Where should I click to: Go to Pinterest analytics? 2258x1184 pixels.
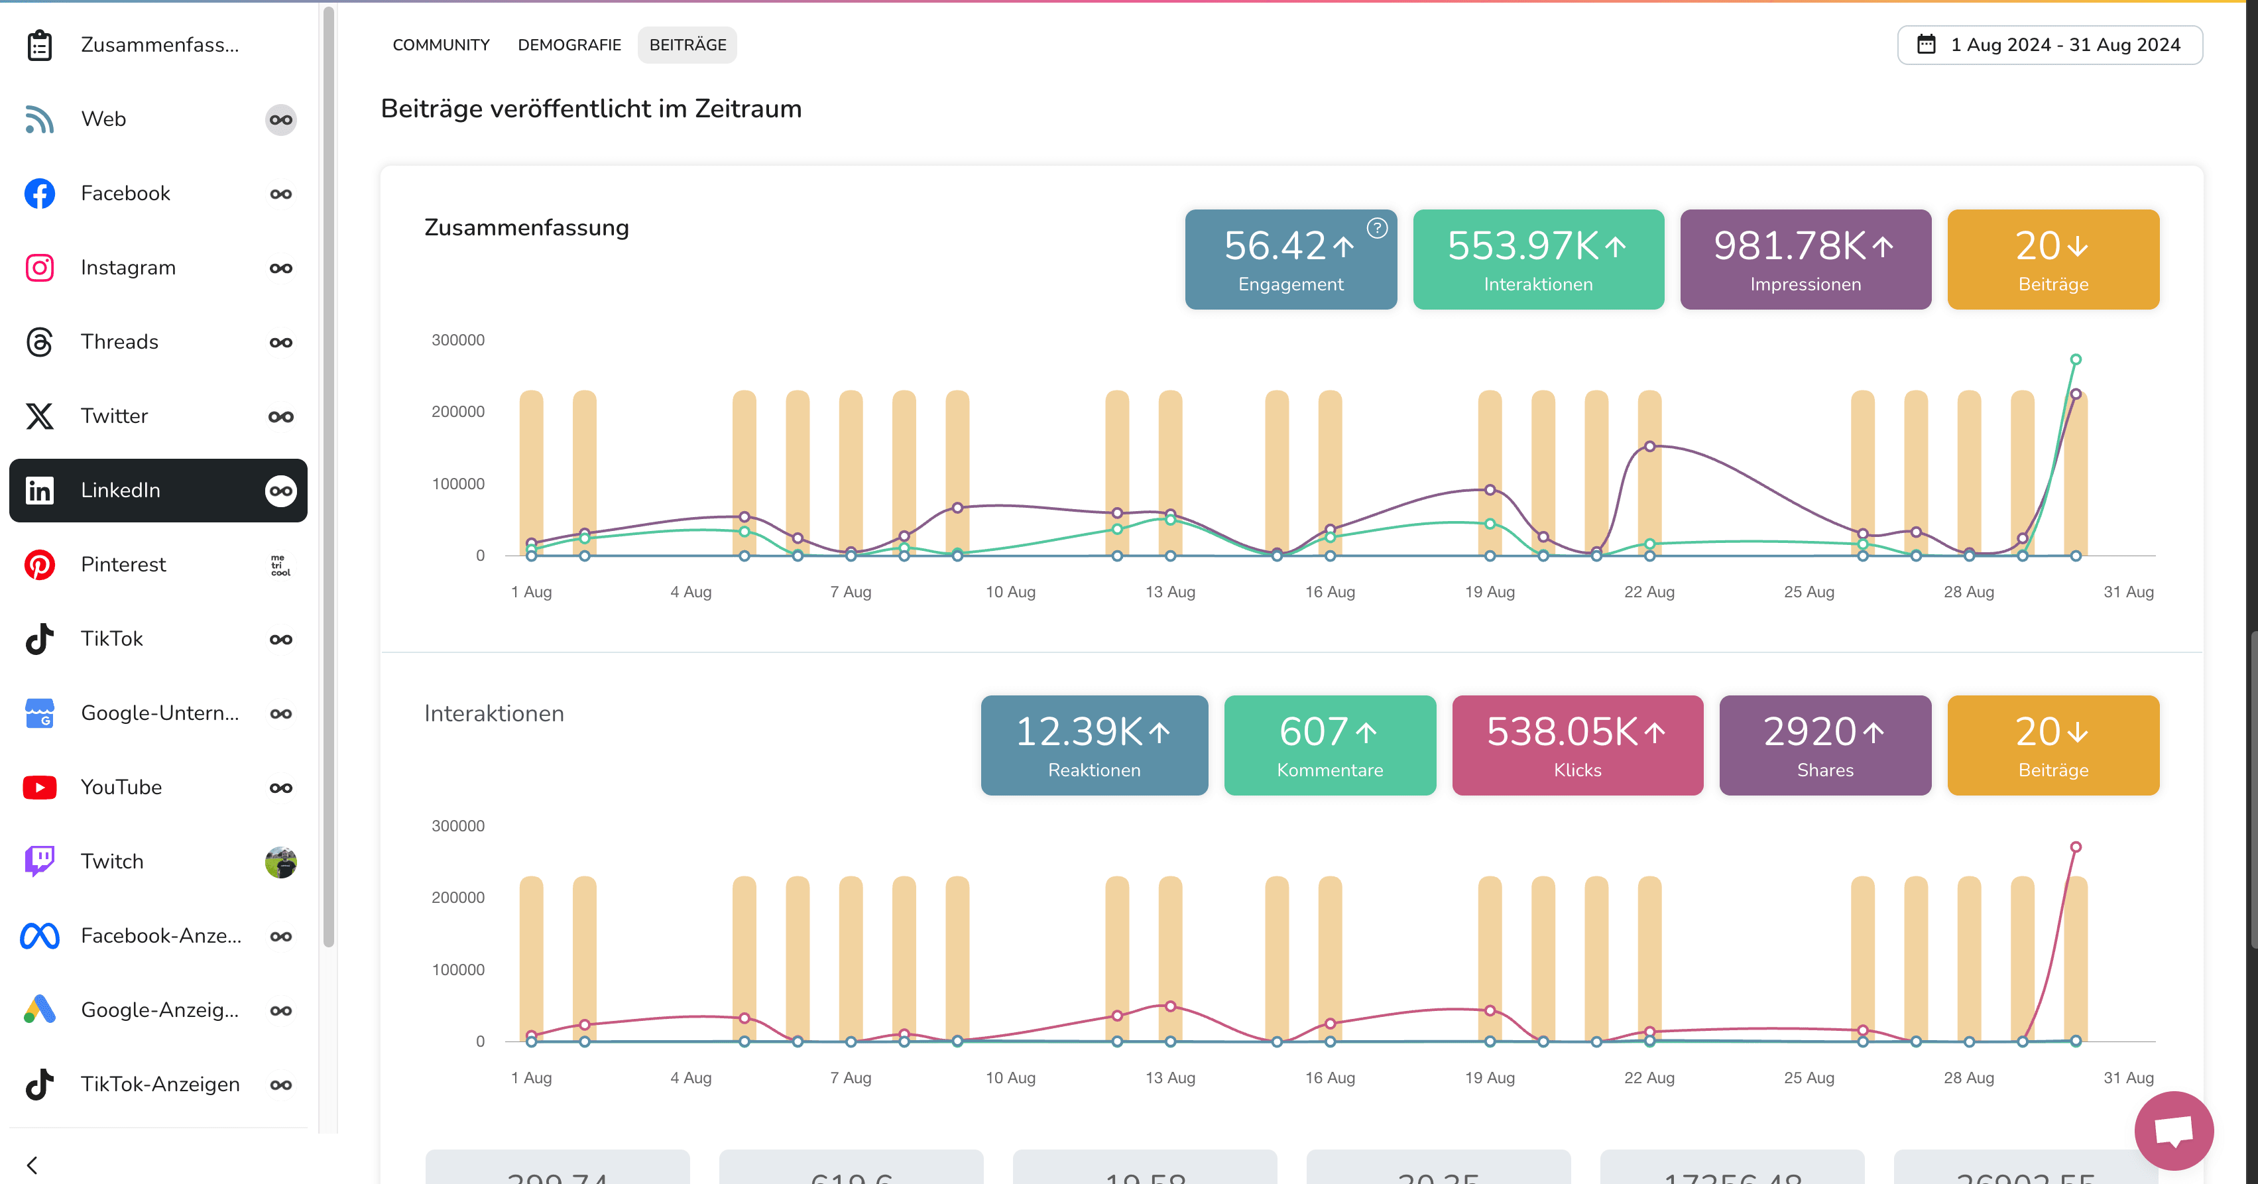coord(123,564)
